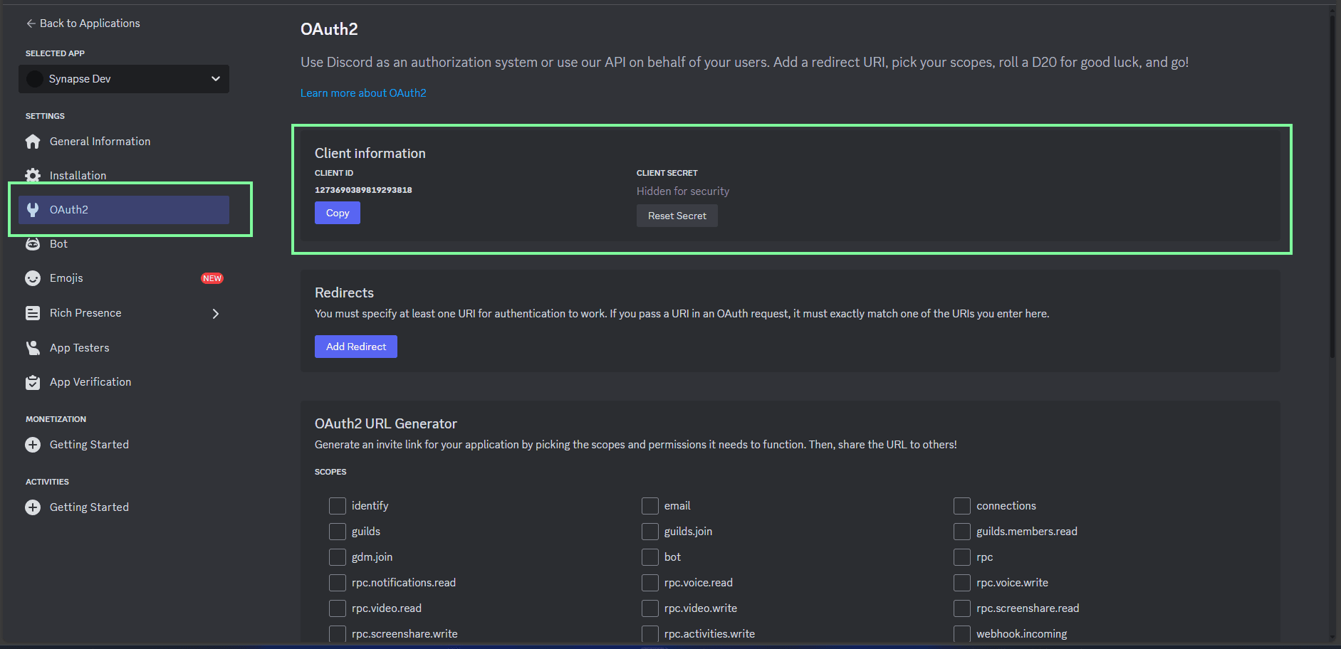The image size is (1341, 649).
Task: Tick rpc.activities.write scope
Action: (650, 634)
